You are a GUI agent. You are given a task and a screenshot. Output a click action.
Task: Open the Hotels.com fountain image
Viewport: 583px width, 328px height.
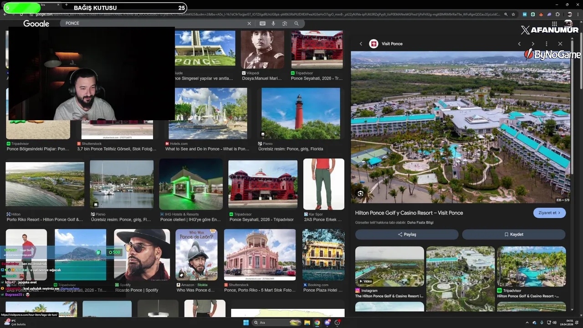(x=208, y=113)
